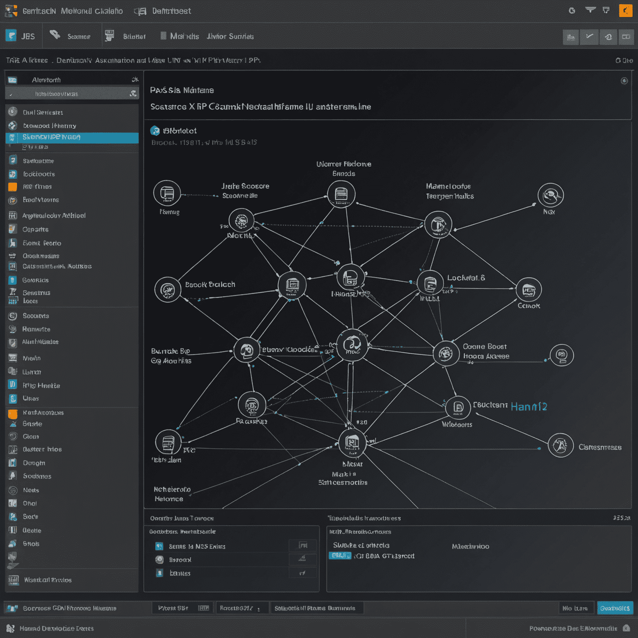Click the Oeotte item icon
The height and width of the screenshot is (638, 638).
pyautogui.click(x=13, y=530)
